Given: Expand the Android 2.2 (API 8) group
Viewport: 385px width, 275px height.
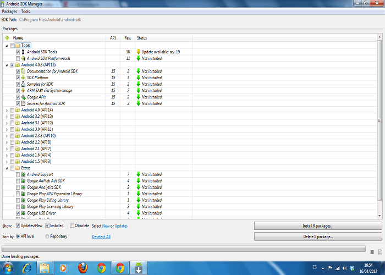Looking at the screenshot, I should click(x=7, y=142).
